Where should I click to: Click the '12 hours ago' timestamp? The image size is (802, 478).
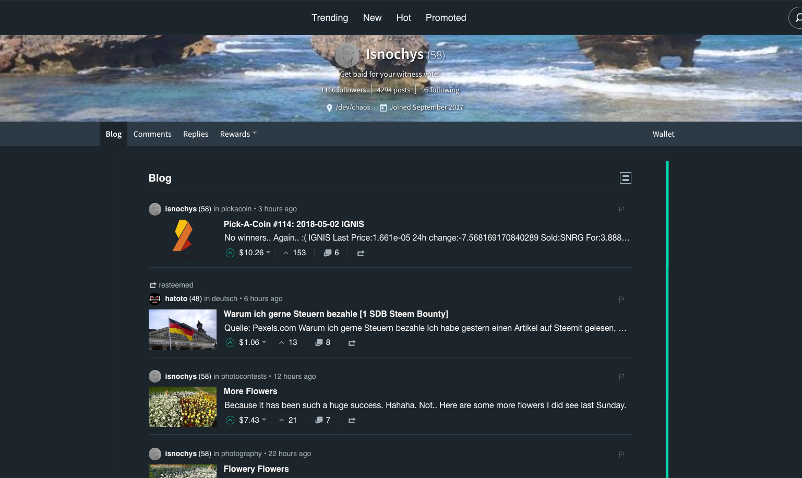(295, 376)
